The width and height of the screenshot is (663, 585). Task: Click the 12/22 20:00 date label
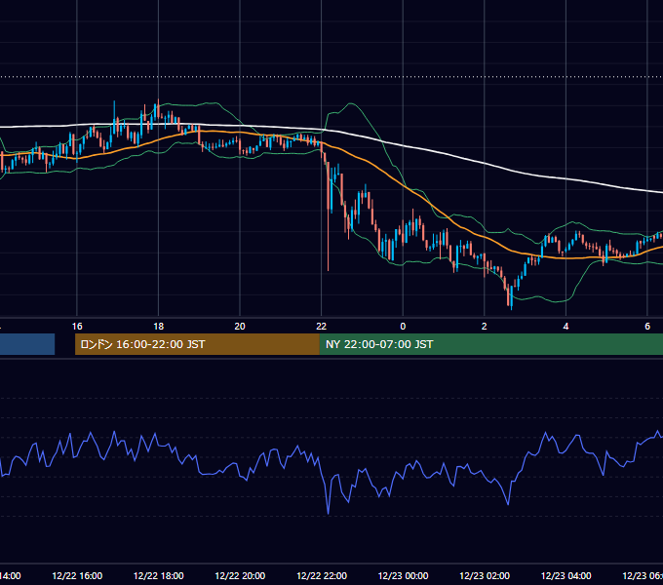click(x=240, y=575)
